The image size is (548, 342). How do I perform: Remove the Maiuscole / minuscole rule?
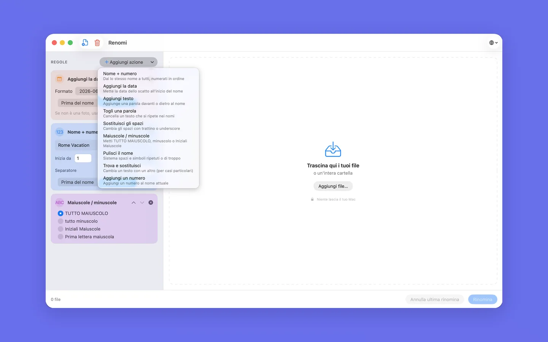pos(151,203)
